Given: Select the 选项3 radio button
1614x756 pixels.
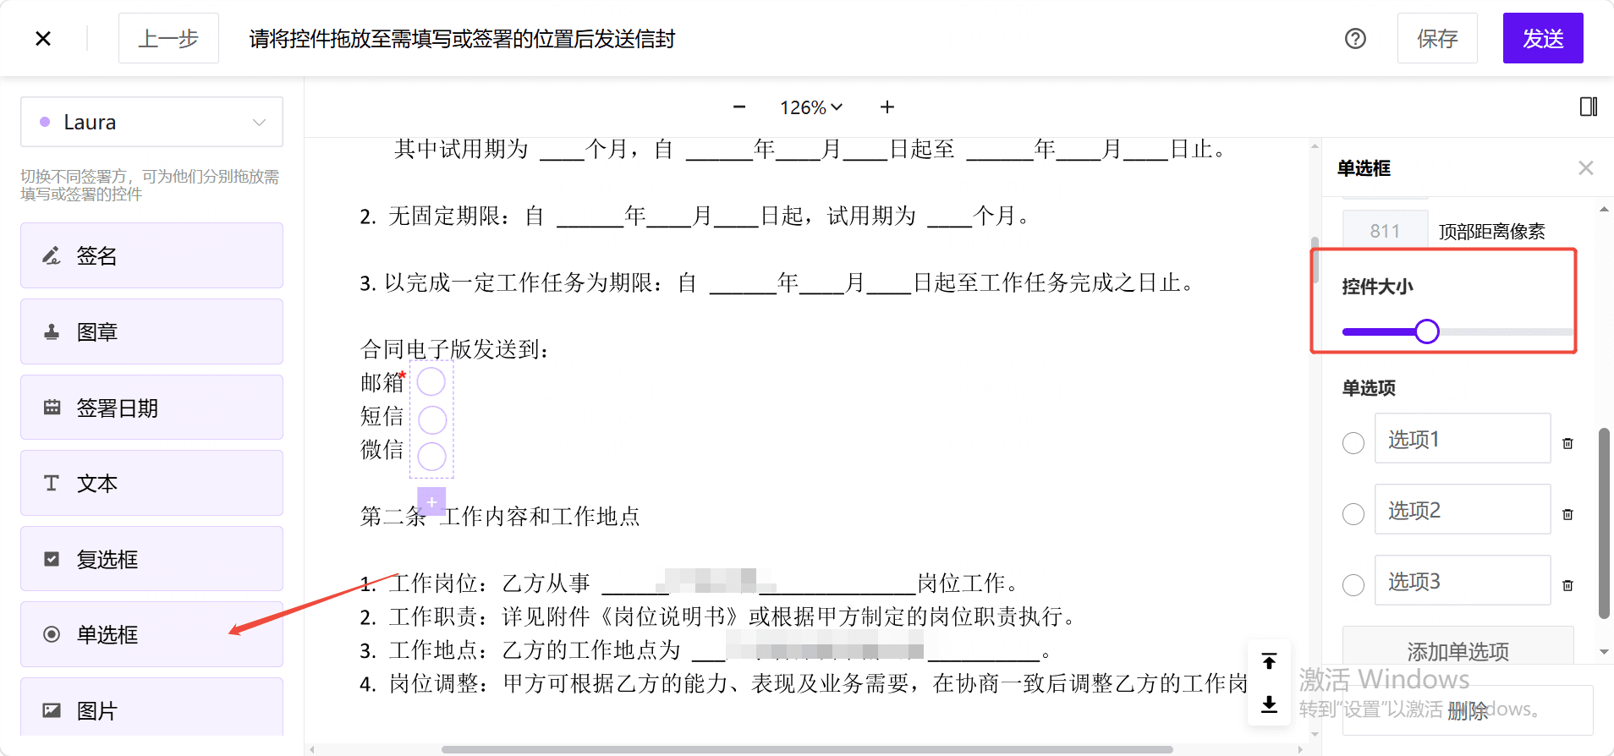Looking at the screenshot, I should click(1353, 584).
